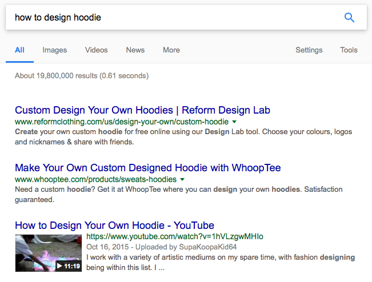Switch to the Images tab
Screen dimensions: 372x282
[x=54, y=50]
